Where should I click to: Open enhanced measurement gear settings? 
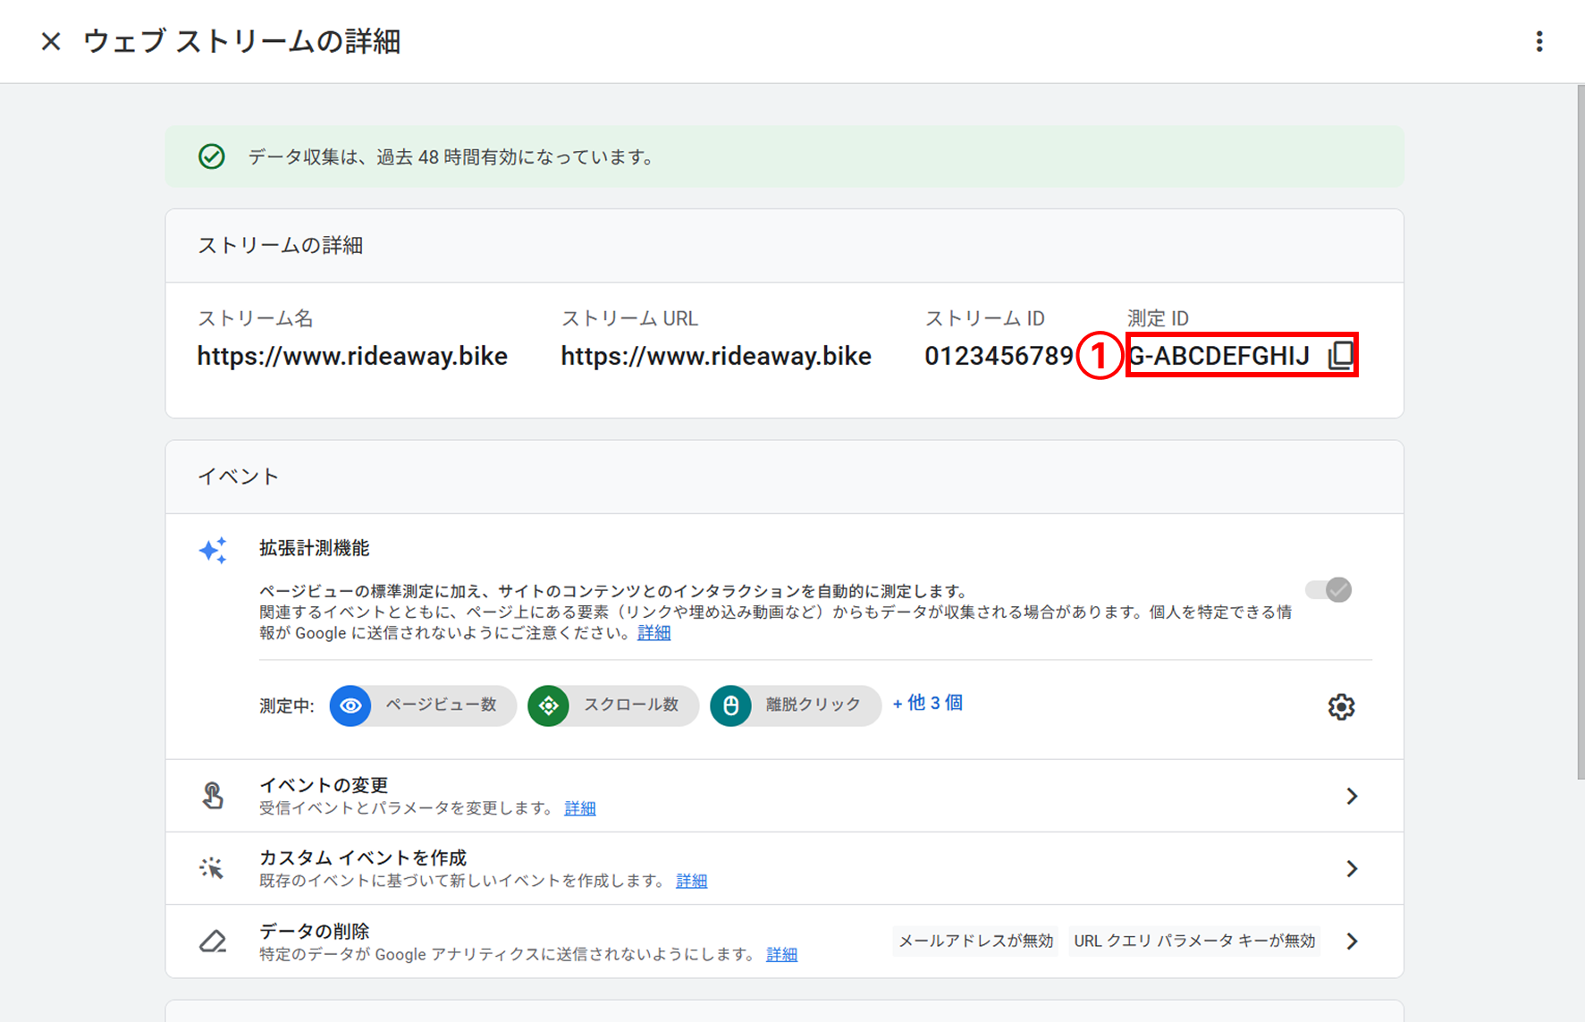(x=1341, y=706)
